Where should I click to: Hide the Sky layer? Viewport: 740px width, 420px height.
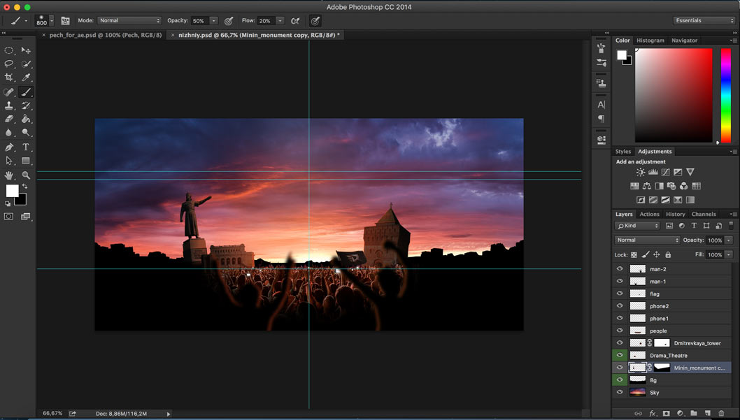tap(620, 393)
